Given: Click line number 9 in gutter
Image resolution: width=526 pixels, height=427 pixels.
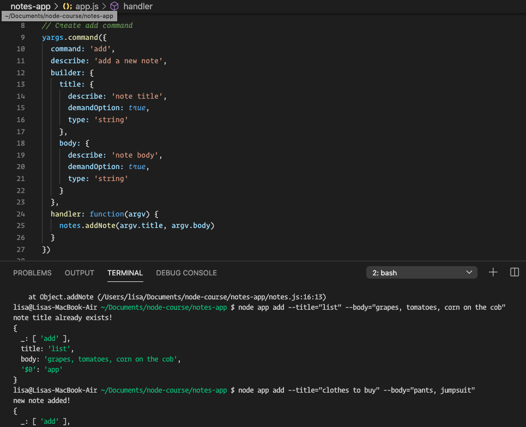Looking at the screenshot, I should click(23, 37).
